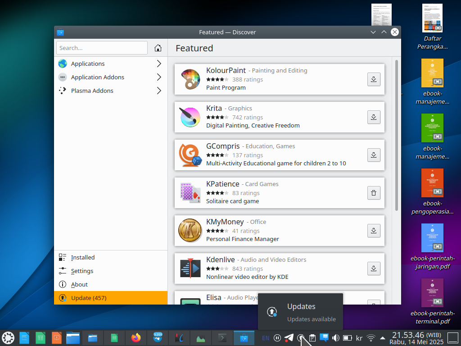Viewport: 461px width, 346px height.
Task: Expand the Plasma Addons category
Action: tap(111, 91)
